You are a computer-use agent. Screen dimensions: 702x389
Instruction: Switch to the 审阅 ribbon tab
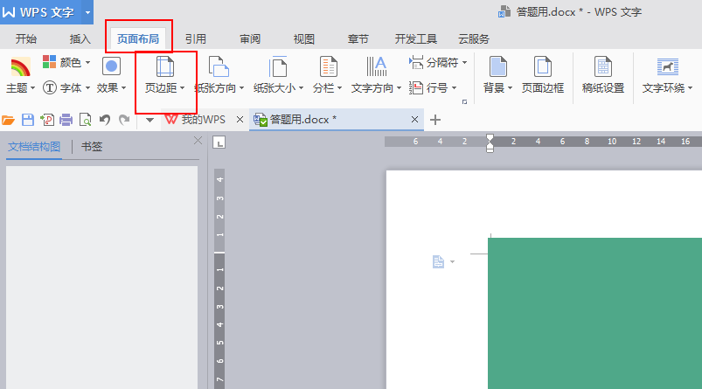tap(250, 39)
